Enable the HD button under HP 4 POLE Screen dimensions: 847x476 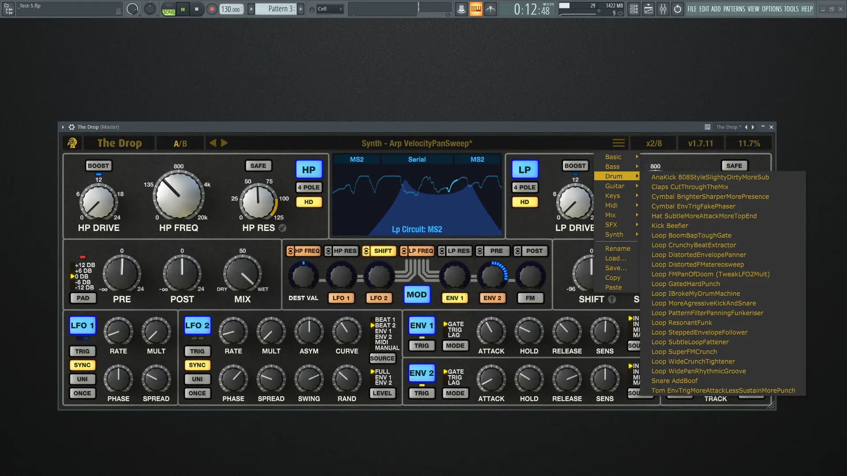(x=308, y=202)
